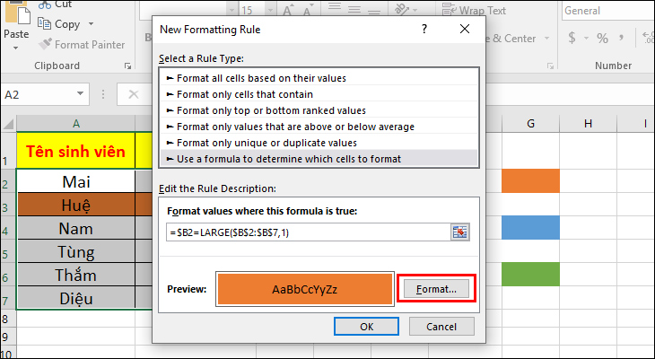The image size is (655, 359).
Task: Activate the Format Painter tool
Action: [46, 44]
